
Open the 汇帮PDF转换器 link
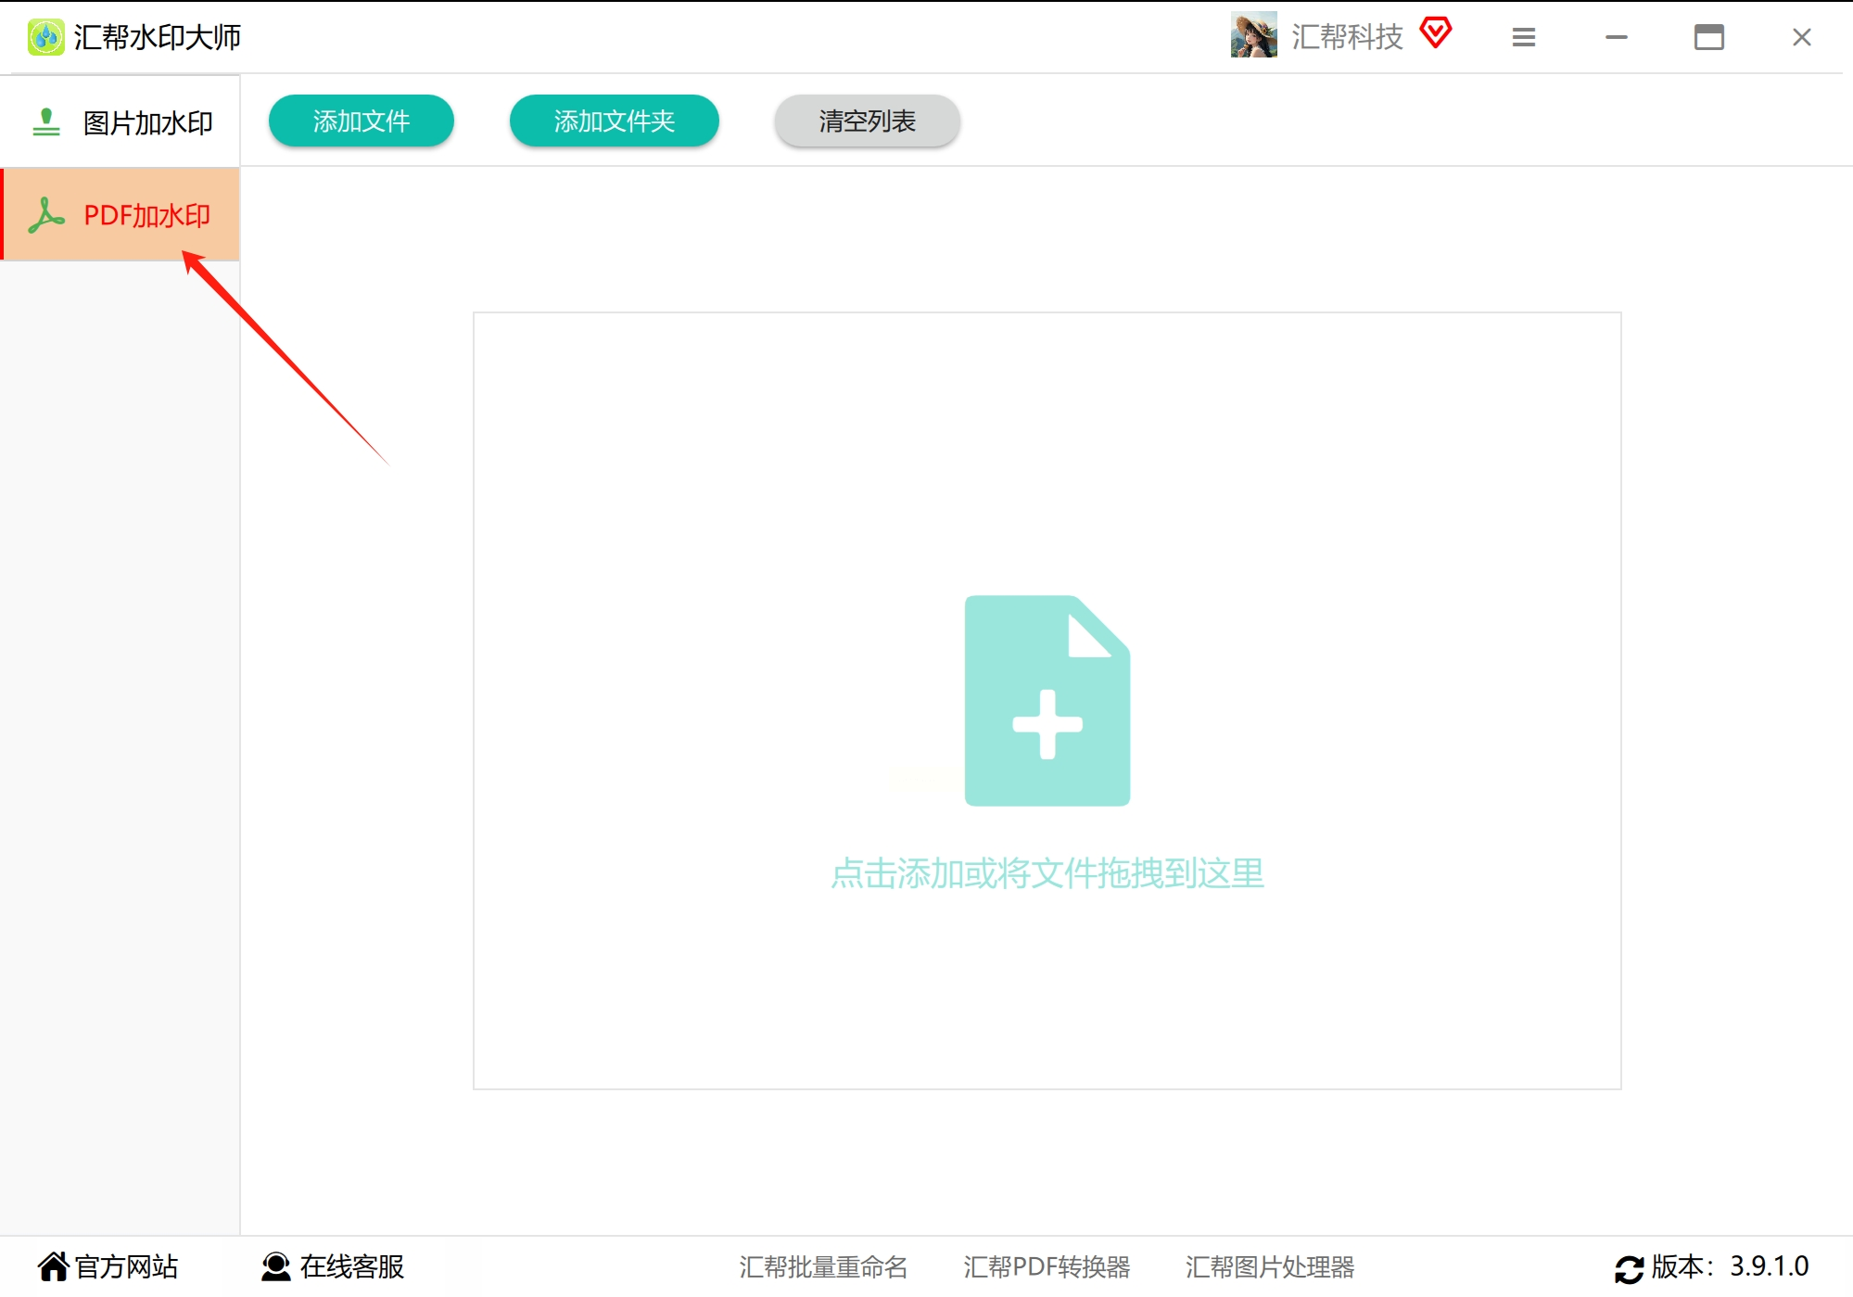click(x=1047, y=1266)
